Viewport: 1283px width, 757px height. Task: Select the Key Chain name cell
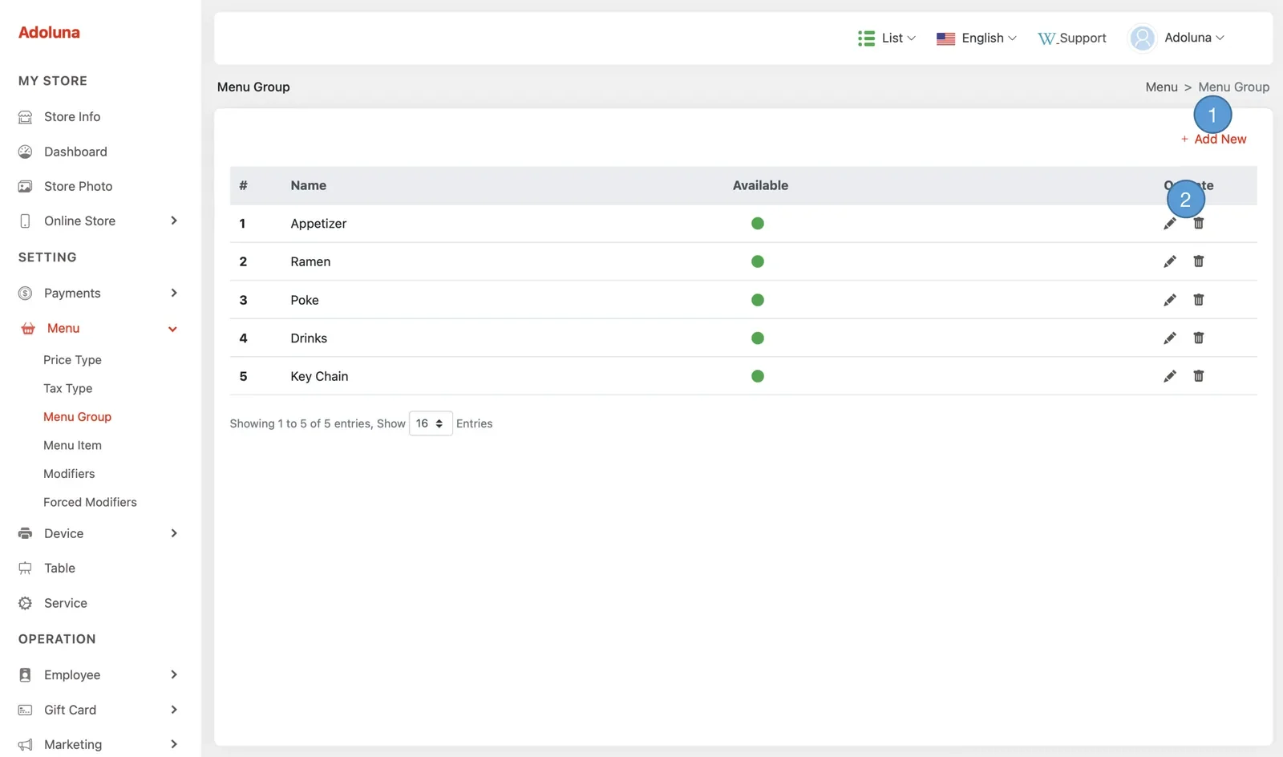pos(319,376)
